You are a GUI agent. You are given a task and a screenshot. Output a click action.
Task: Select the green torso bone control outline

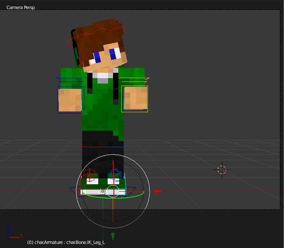tap(103, 124)
